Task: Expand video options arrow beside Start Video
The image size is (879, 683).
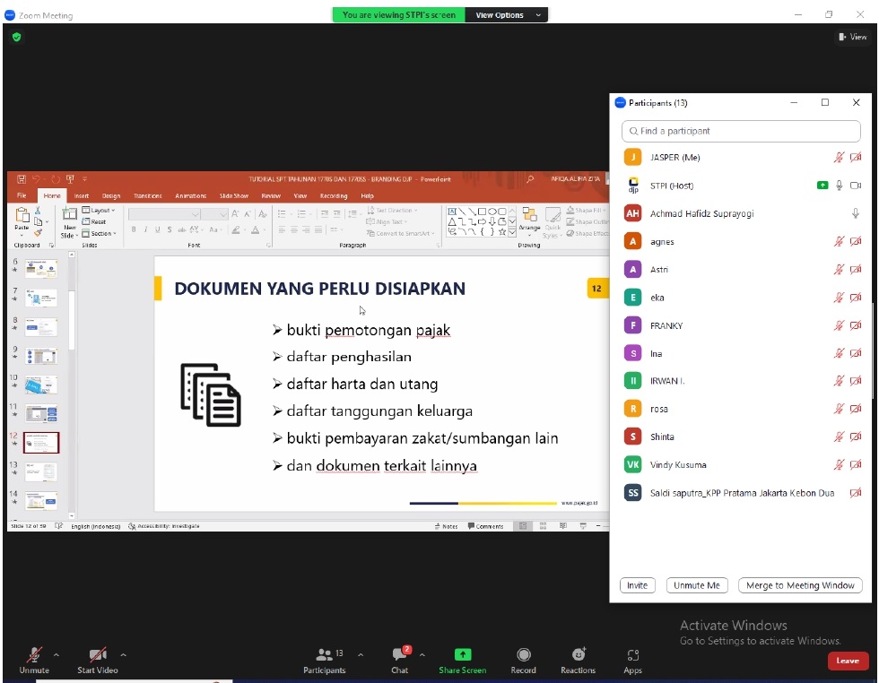Action: (x=124, y=655)
